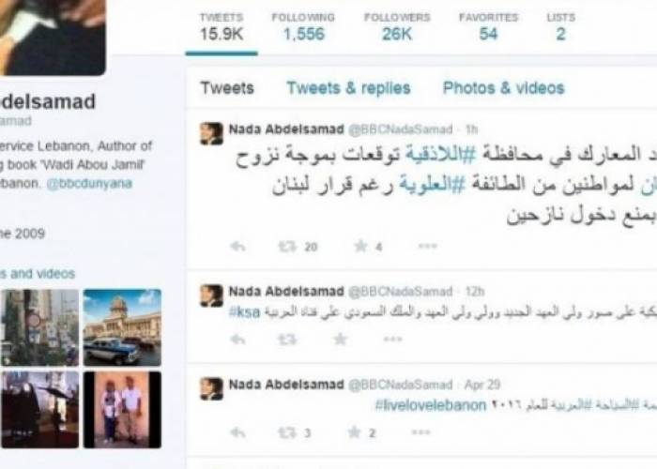Favorite the Apr 29 tweet
Viewport: 657px width, 469px height.
[354, 432]
